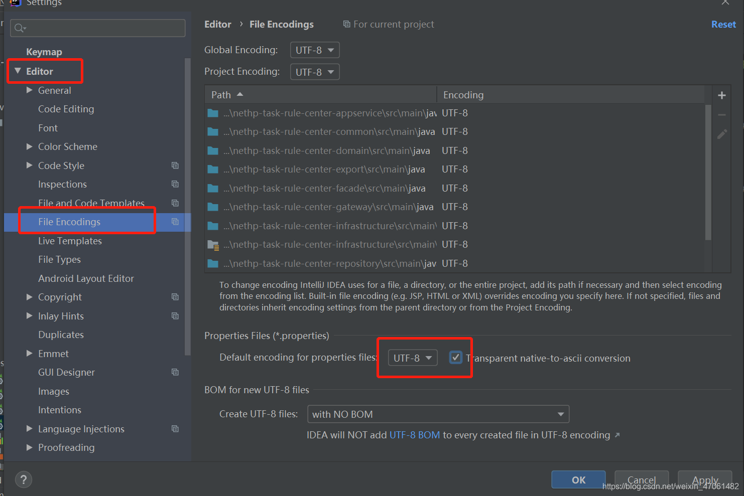The image size is (744, 496).
Task: Click the folder icon of the repository path row
Action: click(x=213, y=263)
